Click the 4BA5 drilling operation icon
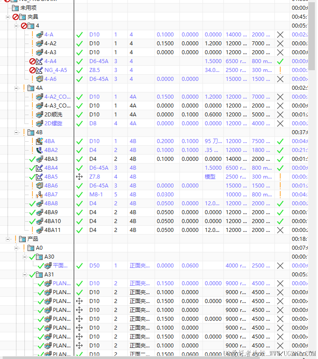 coord(40,177)
